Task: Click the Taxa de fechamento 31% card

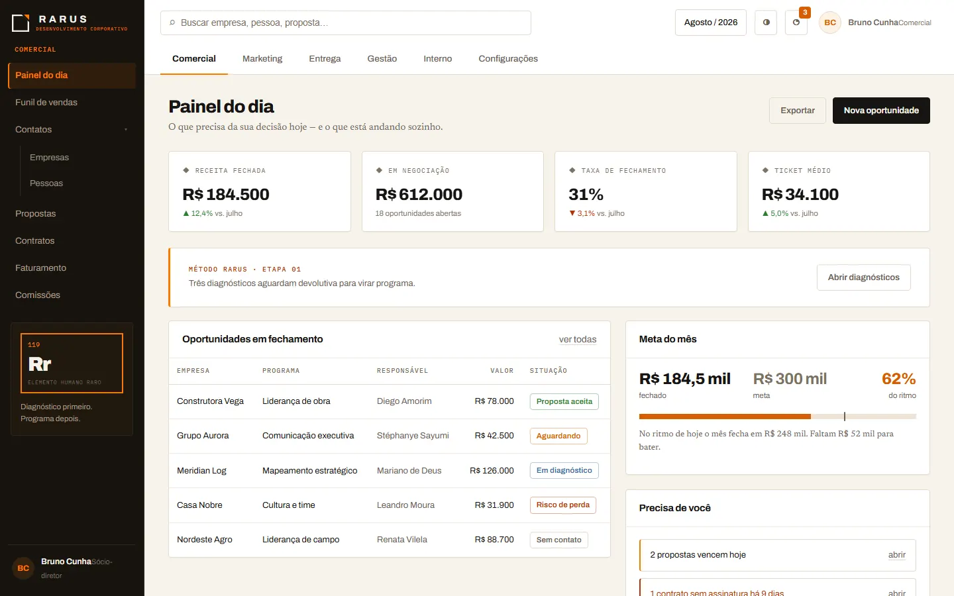Action: click(x=646, y=191)
